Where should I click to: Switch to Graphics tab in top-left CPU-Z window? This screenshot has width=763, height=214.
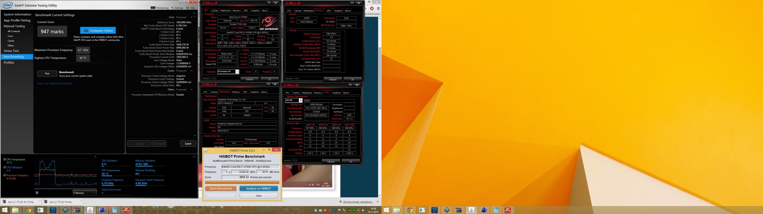pos(255,10)
